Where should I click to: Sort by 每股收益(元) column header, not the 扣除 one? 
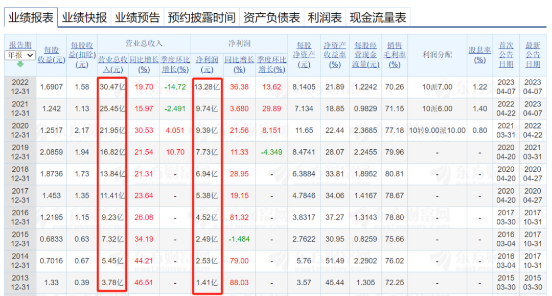point(51,55)
